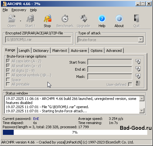The height and width of the screenshot is (146, 153).
Task: Open the Recovery menu
Action: (19, 10)
